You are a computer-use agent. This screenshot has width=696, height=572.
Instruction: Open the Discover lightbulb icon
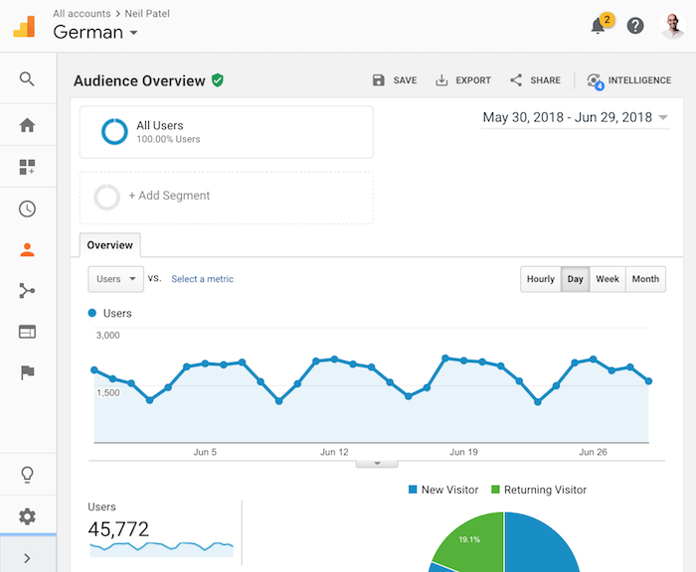coord(27,475)
